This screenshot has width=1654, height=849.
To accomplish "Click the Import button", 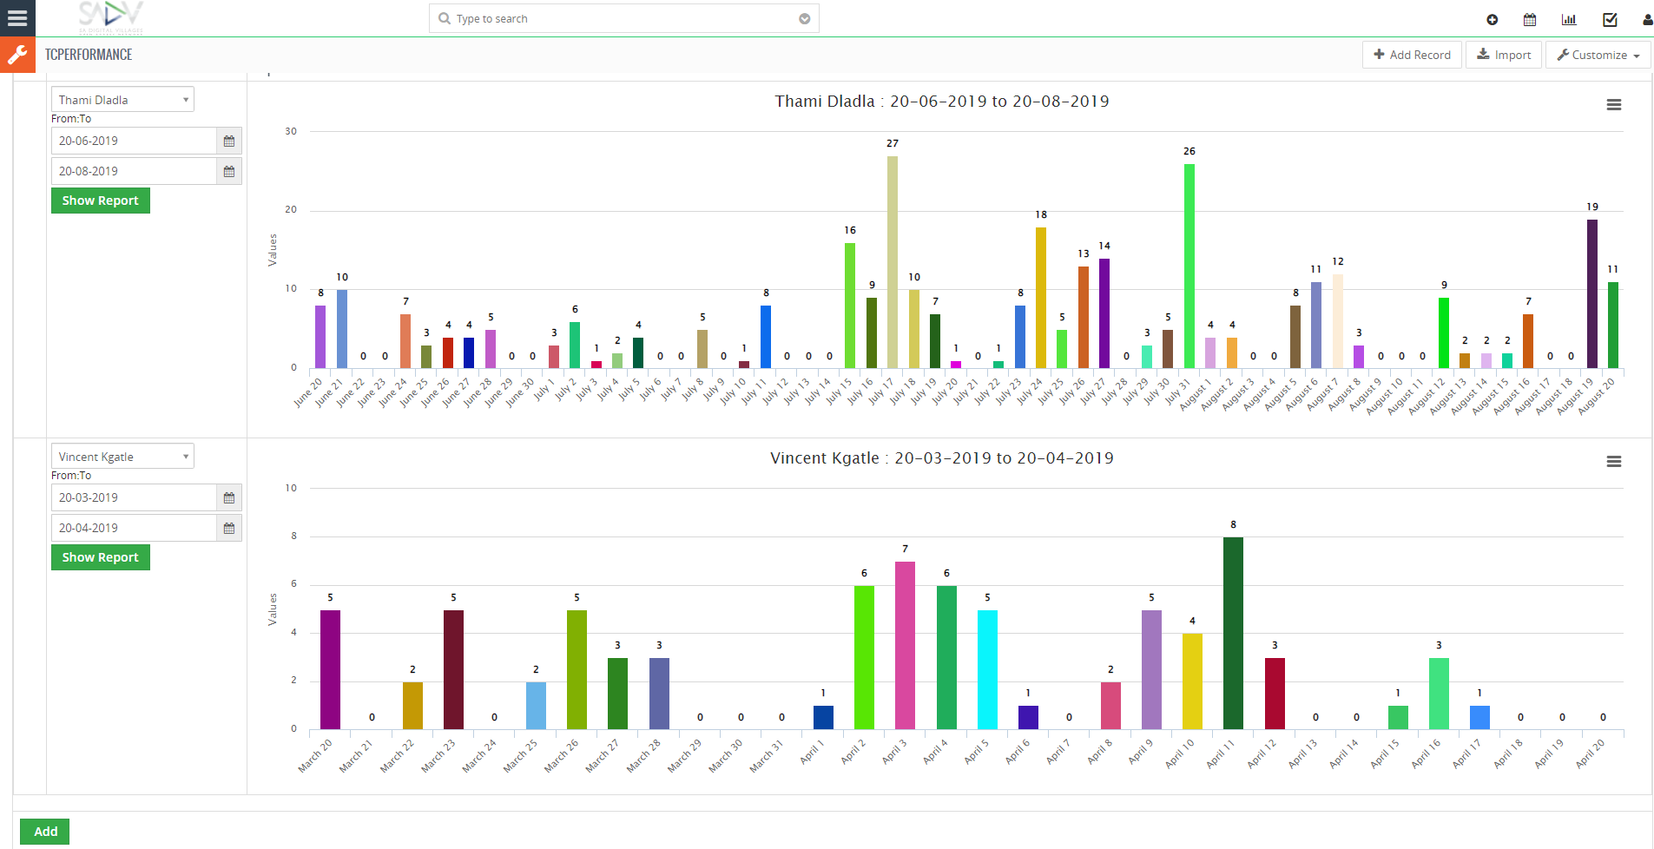I will tap(1504, 55).
